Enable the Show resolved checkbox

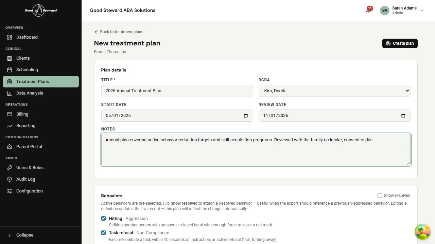pyautogui.click(x=380, y=196)
